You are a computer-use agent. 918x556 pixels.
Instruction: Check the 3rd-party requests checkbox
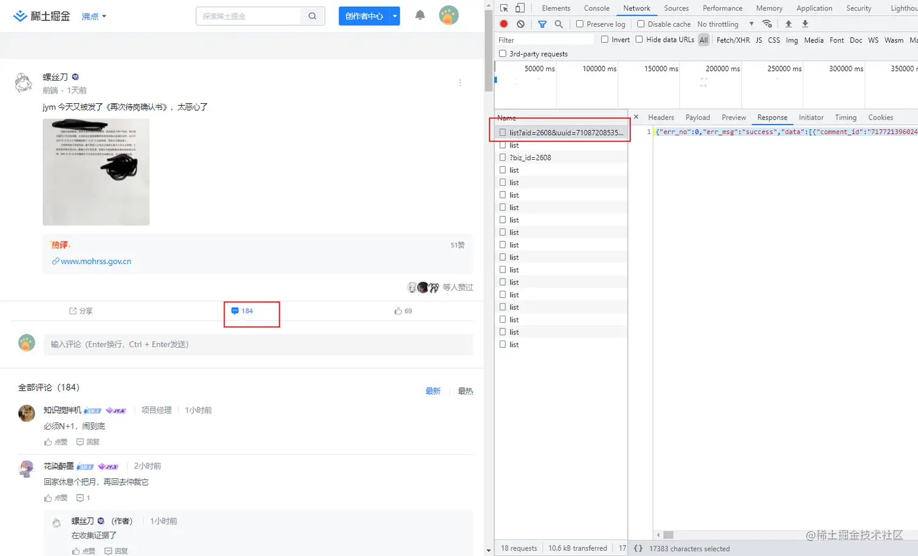pos(503,53)
